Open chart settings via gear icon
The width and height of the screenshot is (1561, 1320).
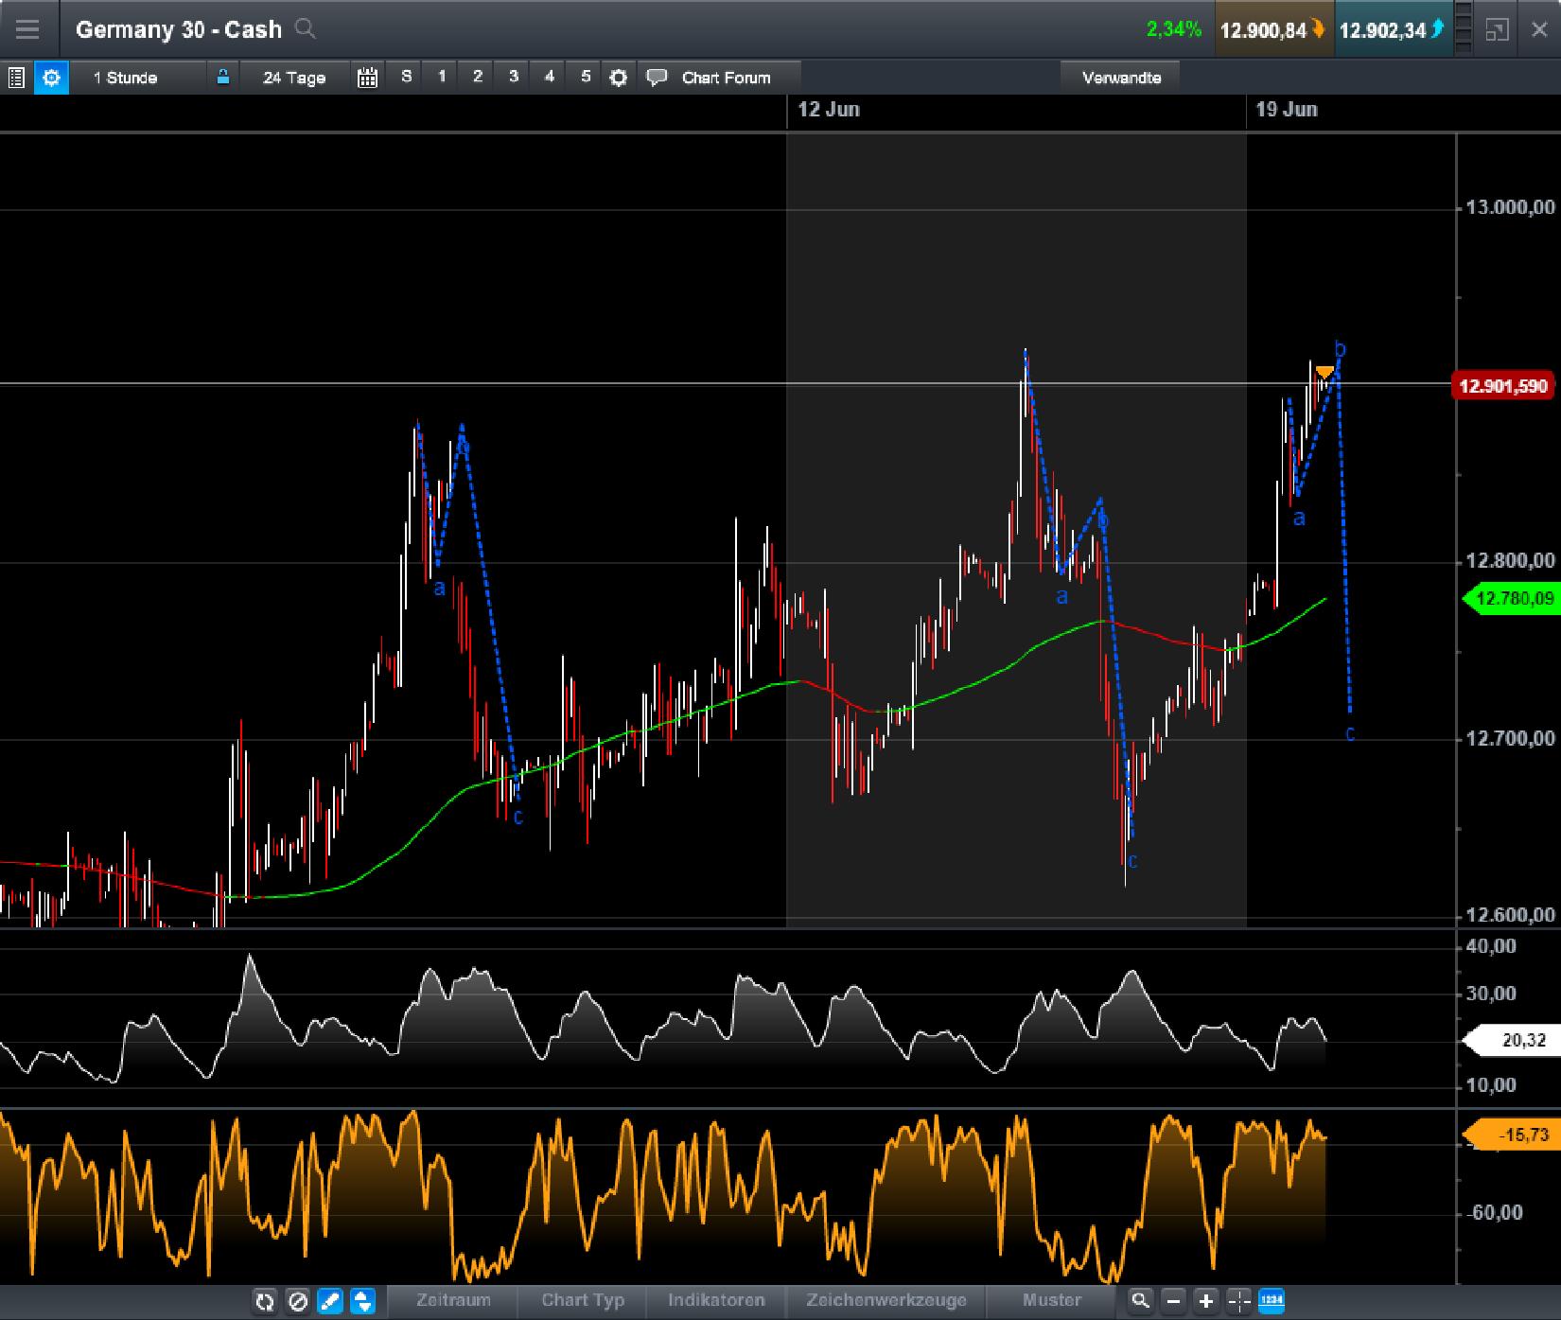pyautogui.click(x=52, y=78)
